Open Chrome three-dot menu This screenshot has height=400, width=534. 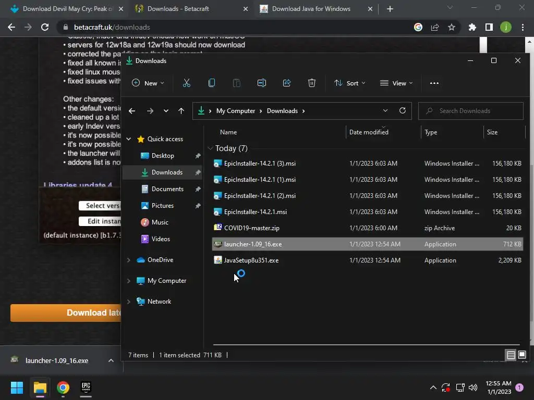click(x=523, y=27)
